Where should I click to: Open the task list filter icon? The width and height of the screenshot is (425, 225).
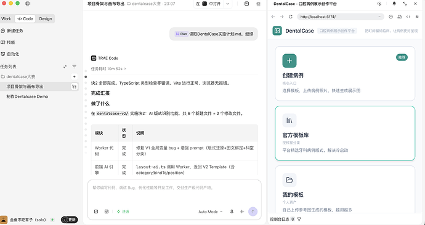pos(75,66)
